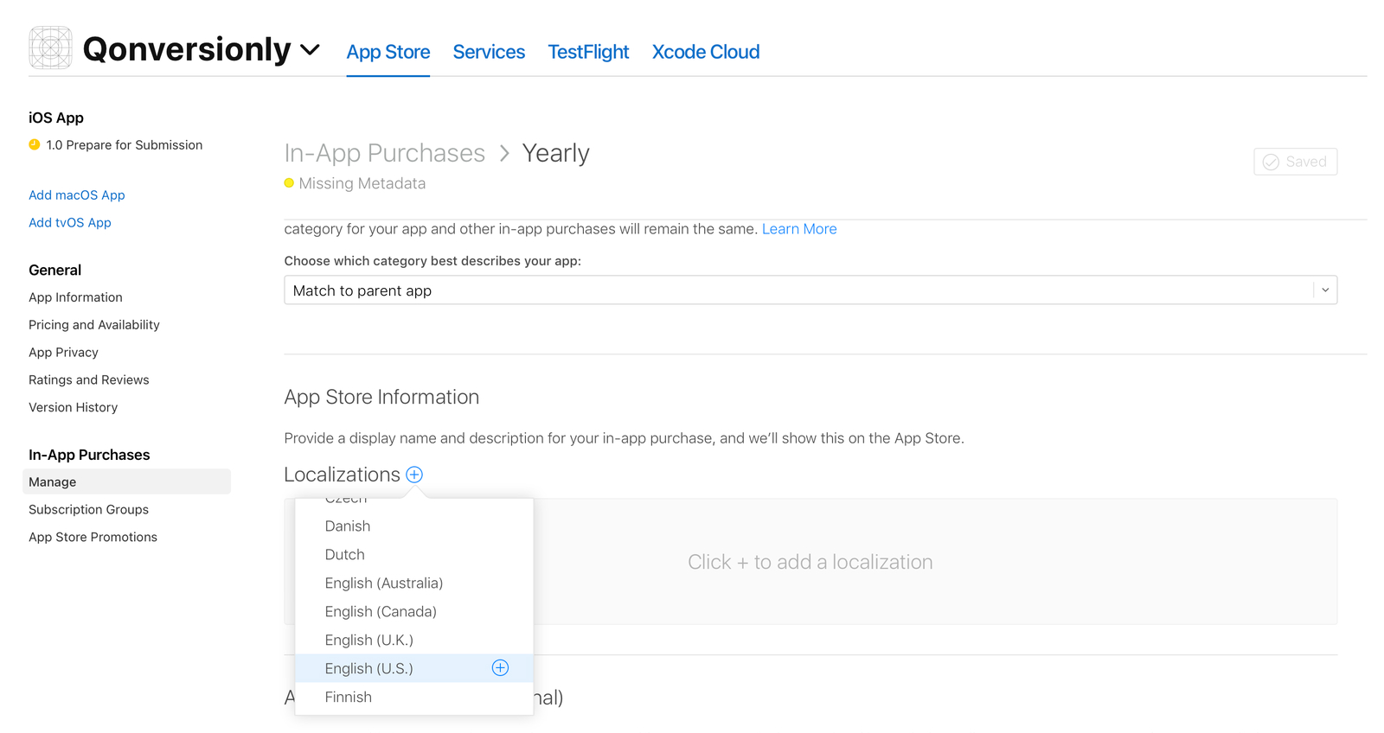This screenshot has height=733, width=1384.
Task: Switch to the Services tab
Action: [x=489, y=52]
